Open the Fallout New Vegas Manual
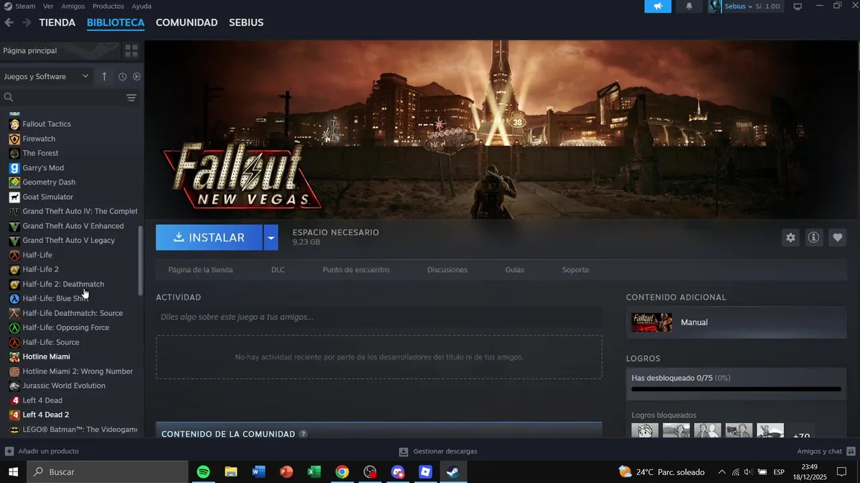 click(x=736, y=323)
